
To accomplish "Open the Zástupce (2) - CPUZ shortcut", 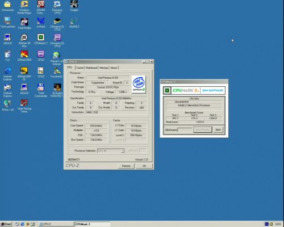I will click(x=57, y=24).
